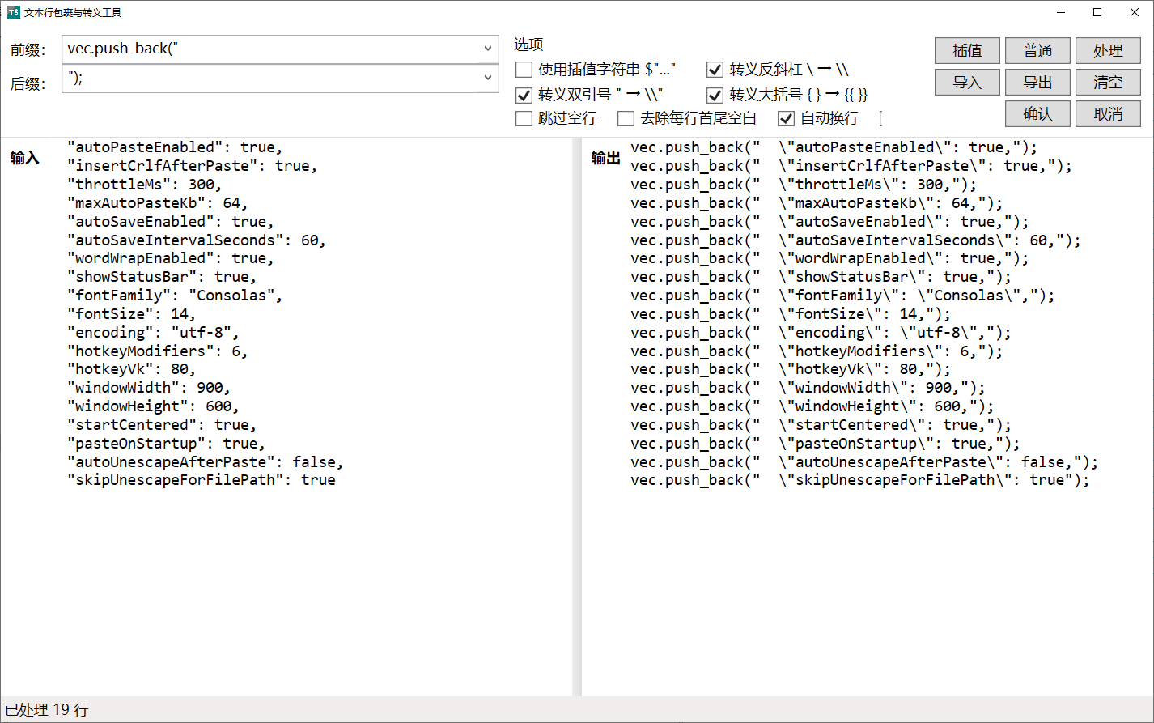Image resolution: width=1154 pixels, height=723 pixels.
Task: Click input line "fontSize": 14,
Action: (x=132, y=314)
